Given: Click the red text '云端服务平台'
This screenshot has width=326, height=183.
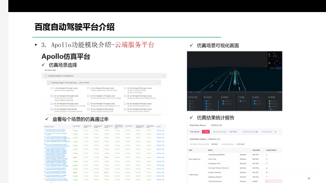Looking at the screenshot, I should tap(135, 45).
